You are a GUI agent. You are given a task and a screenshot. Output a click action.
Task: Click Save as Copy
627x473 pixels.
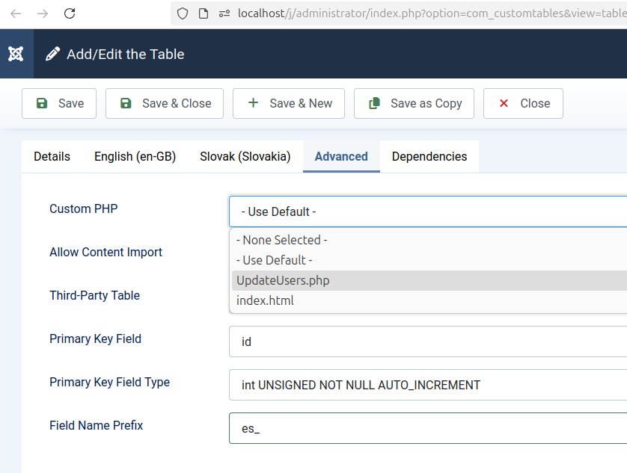415,103
